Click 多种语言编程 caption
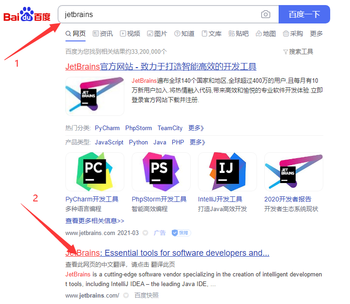Screen dimensions: 350x304 click(83, 209)
